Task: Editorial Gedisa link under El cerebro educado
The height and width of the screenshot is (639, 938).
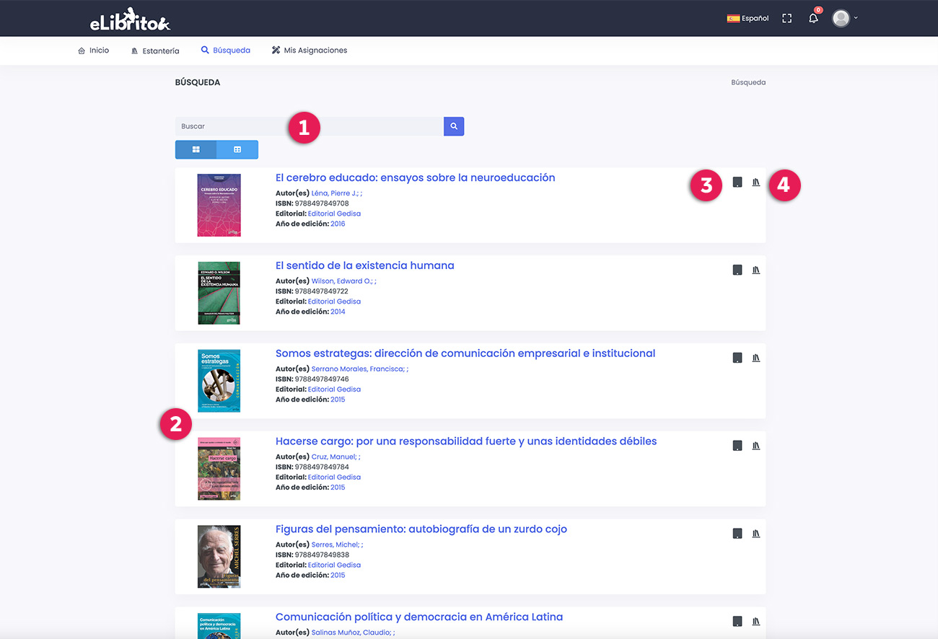Action: [x=334, y=213]
